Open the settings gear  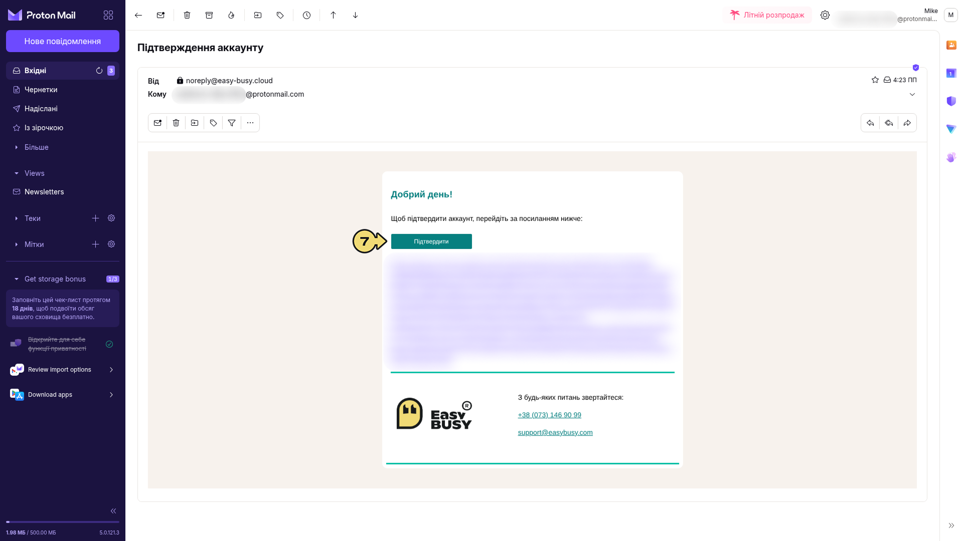tap(825, 15)
